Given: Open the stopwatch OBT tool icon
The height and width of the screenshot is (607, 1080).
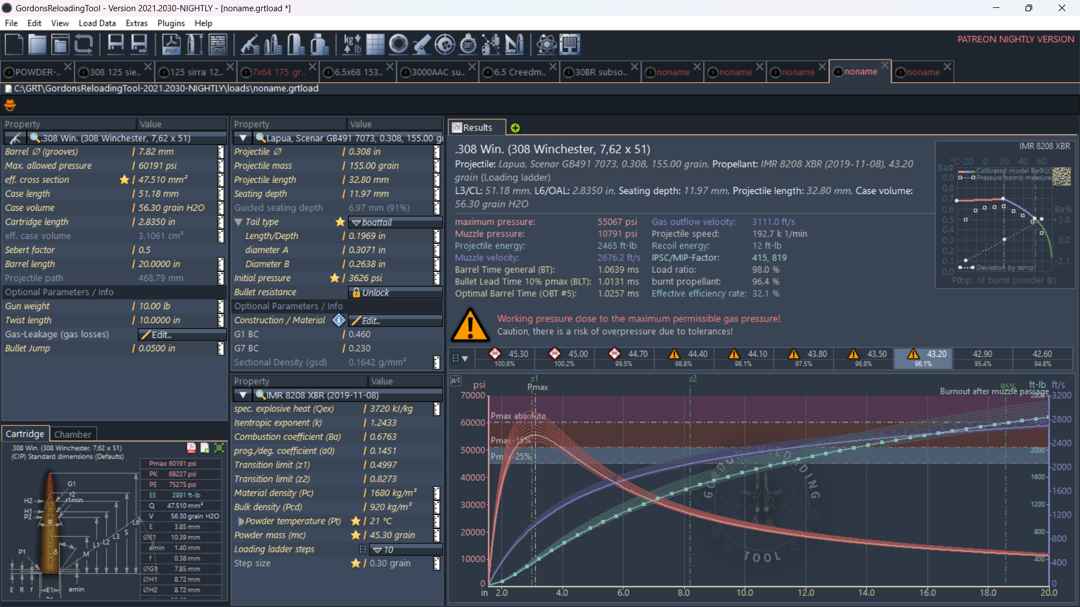Looking at the screenshot, I should 467,44.
